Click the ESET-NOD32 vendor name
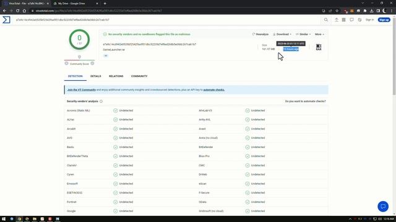Image resolution: width=396 pixels, height=222 pixels. coord(74,193)
